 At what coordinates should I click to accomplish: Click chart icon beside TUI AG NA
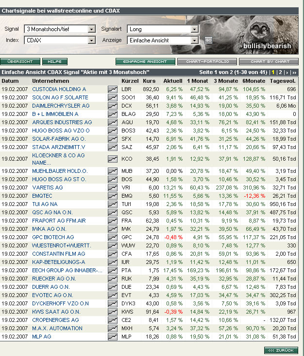pos(113,204)
